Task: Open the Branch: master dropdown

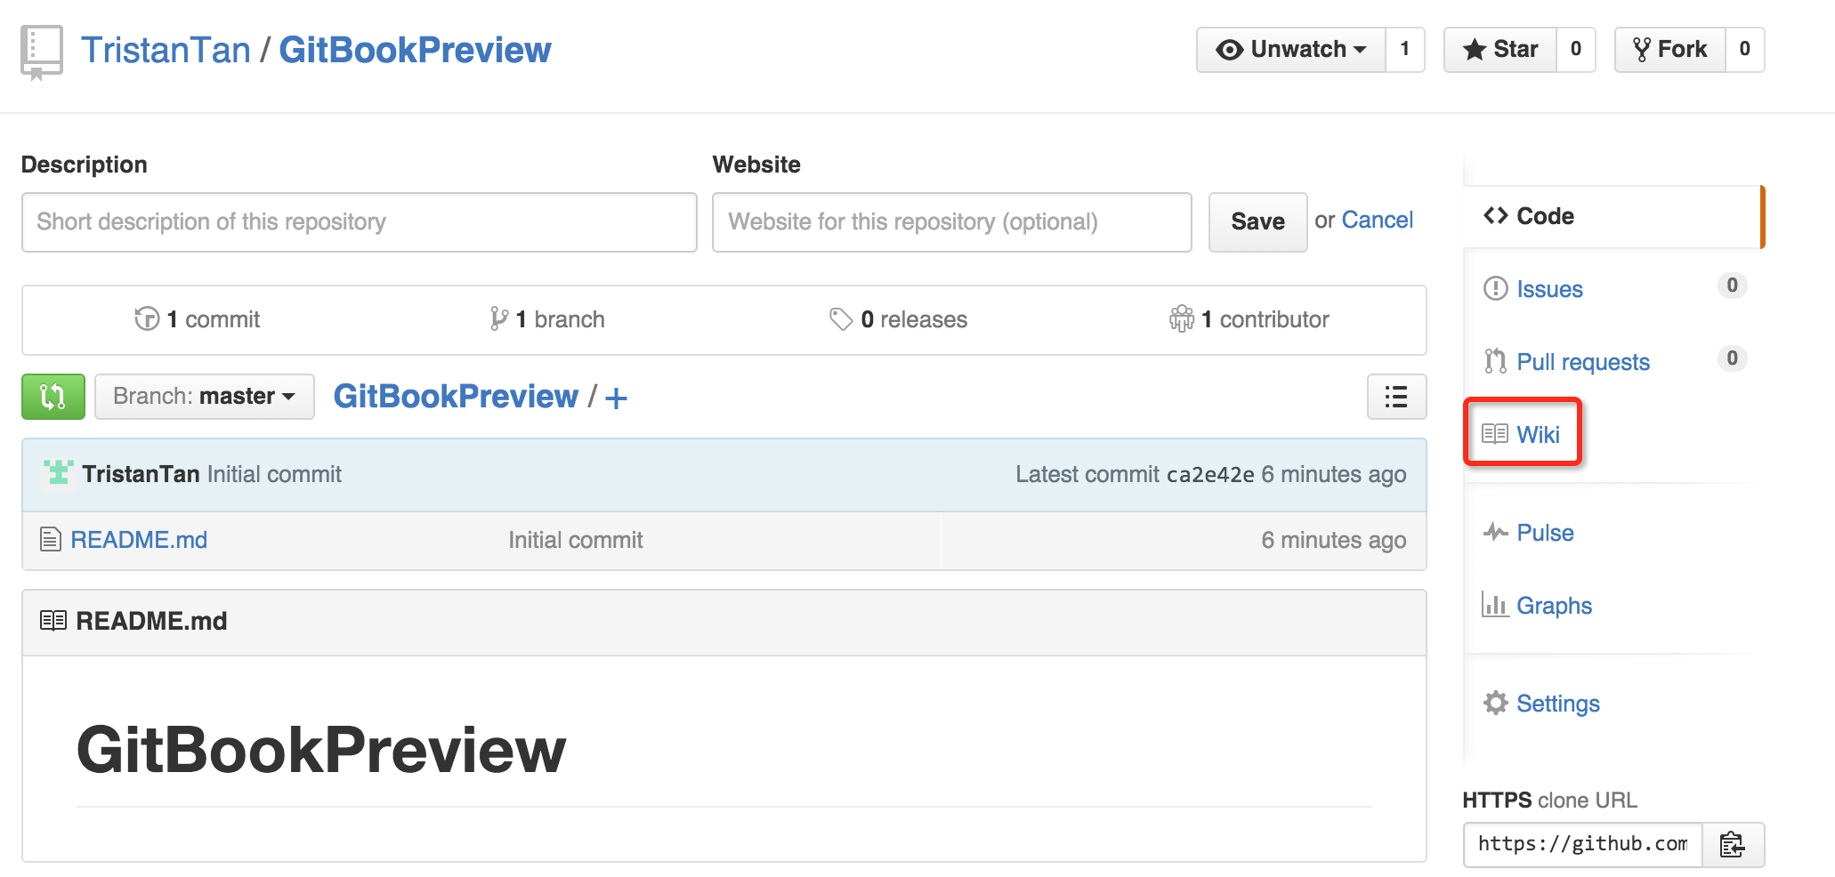Action: coord(205,397)
